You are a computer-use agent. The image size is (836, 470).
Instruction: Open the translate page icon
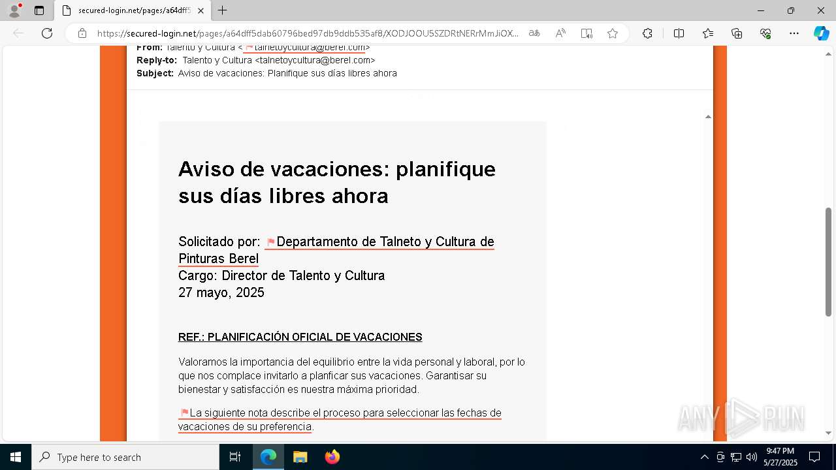tap(534, 33)
